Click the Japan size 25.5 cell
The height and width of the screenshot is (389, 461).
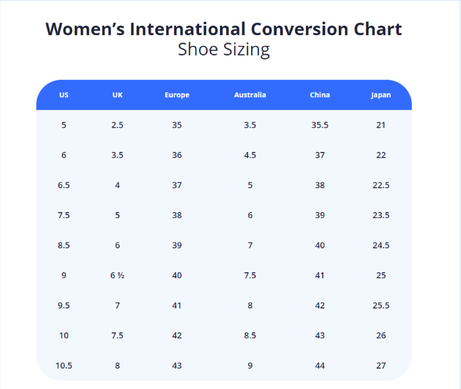pyautogui.click(x=381, y=305)
